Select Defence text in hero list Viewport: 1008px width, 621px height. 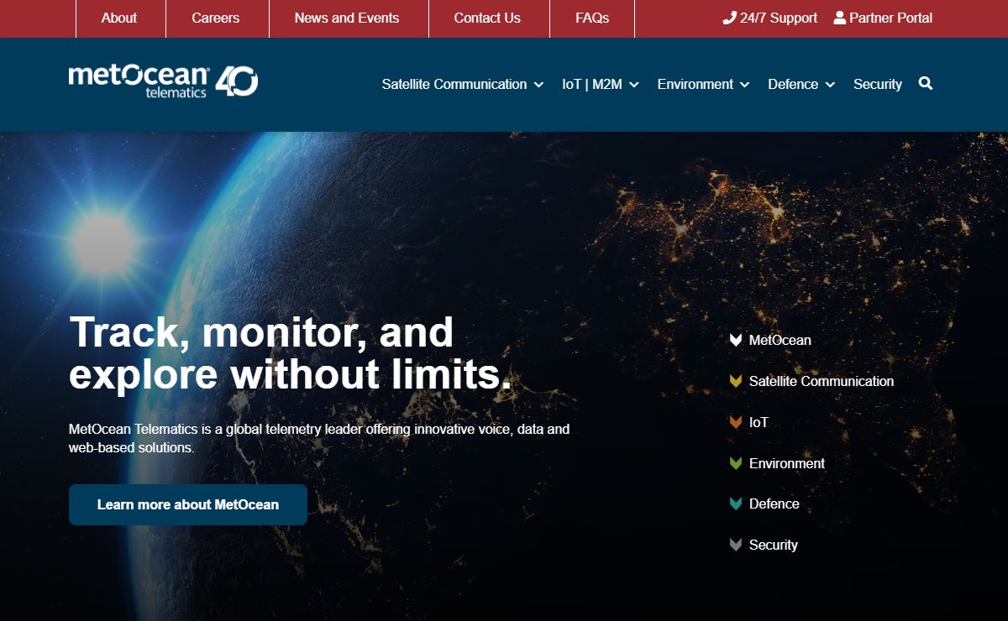point(774,504)
